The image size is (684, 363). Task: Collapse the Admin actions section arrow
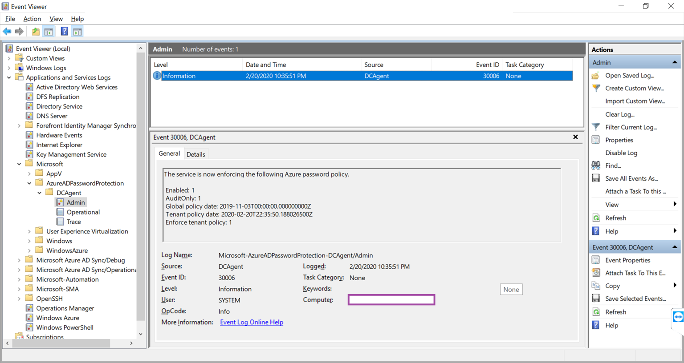[675, 62]
